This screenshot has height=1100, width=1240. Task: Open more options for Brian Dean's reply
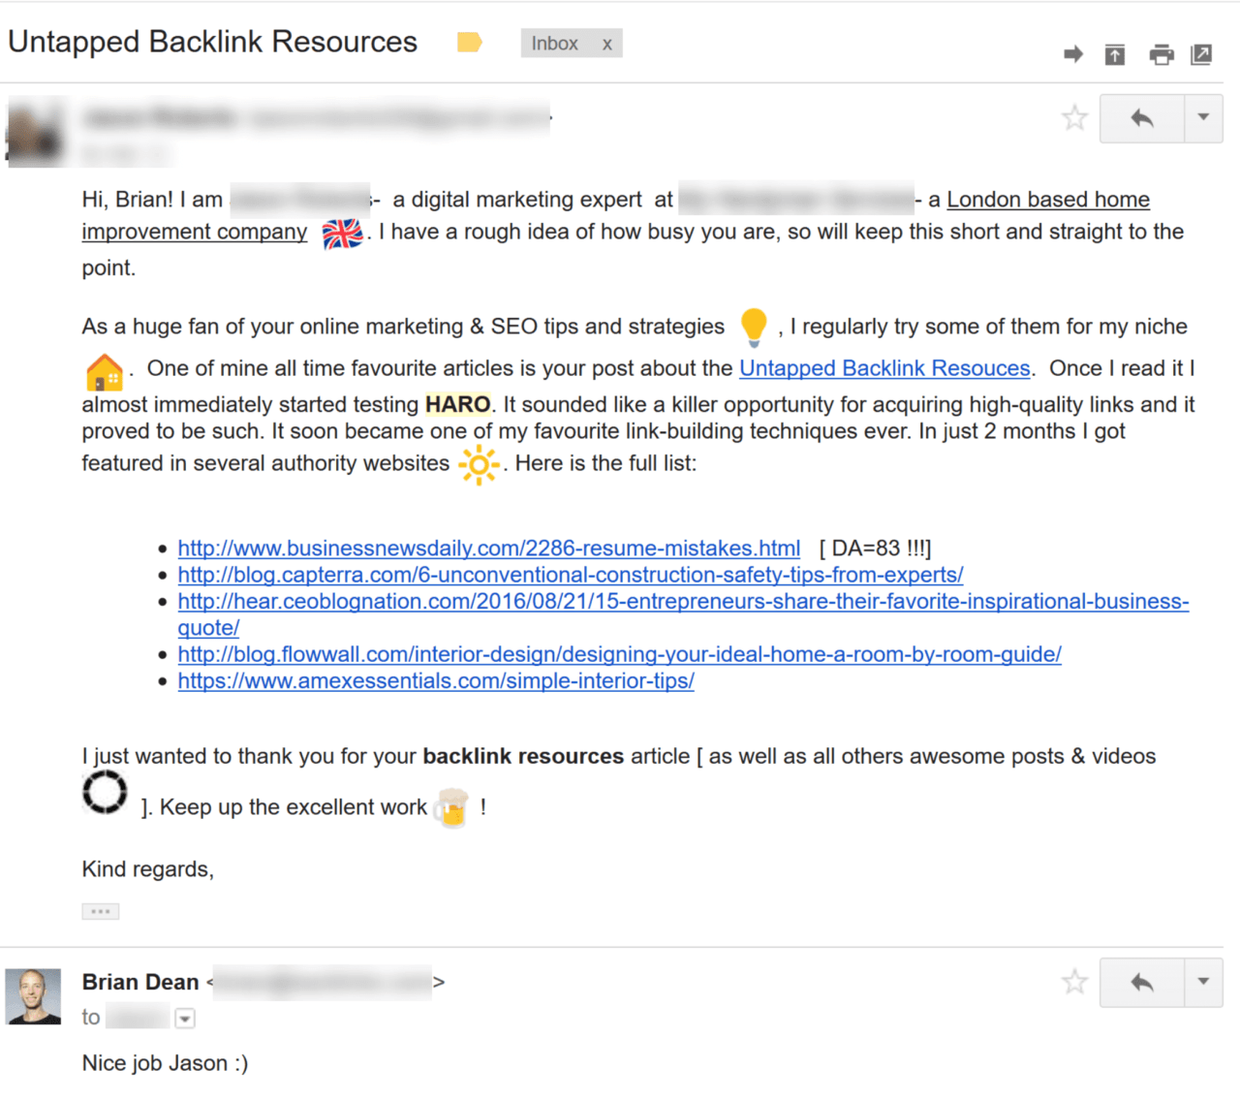(x=1202, y=982)
